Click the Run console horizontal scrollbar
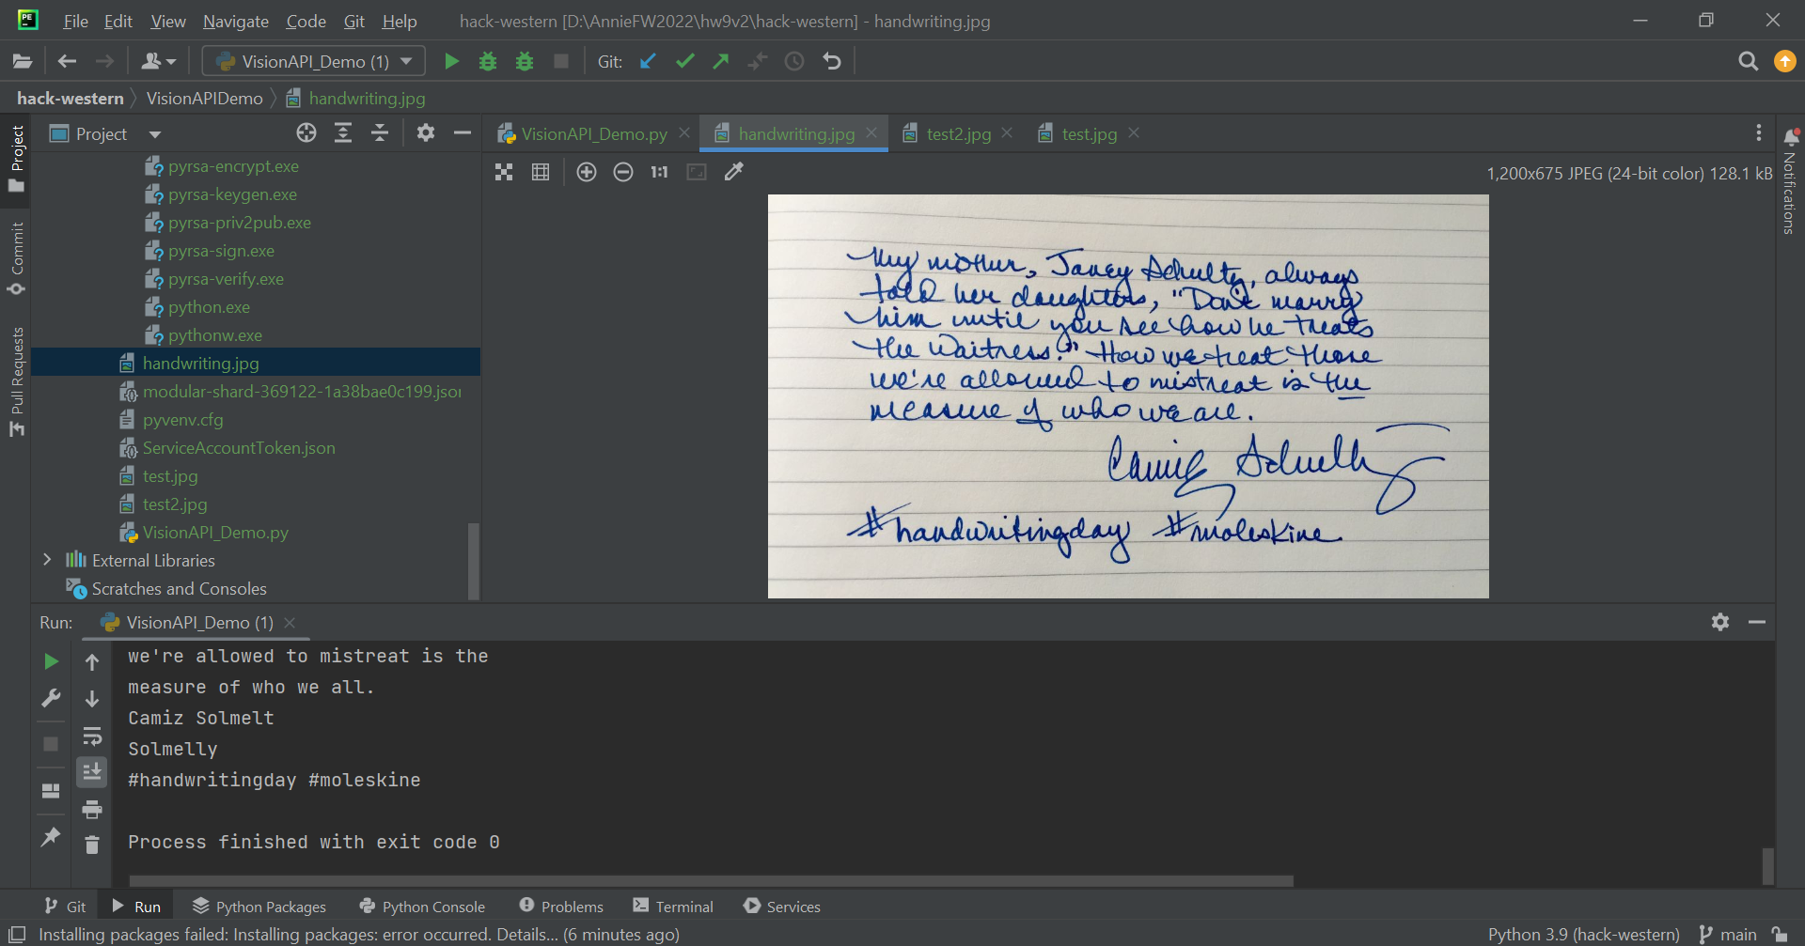 pos(711,880)
